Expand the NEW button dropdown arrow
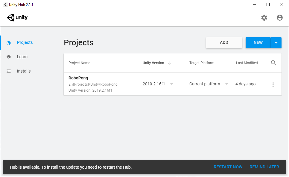This screenshot has height=177, width=289. coord(276,43)
